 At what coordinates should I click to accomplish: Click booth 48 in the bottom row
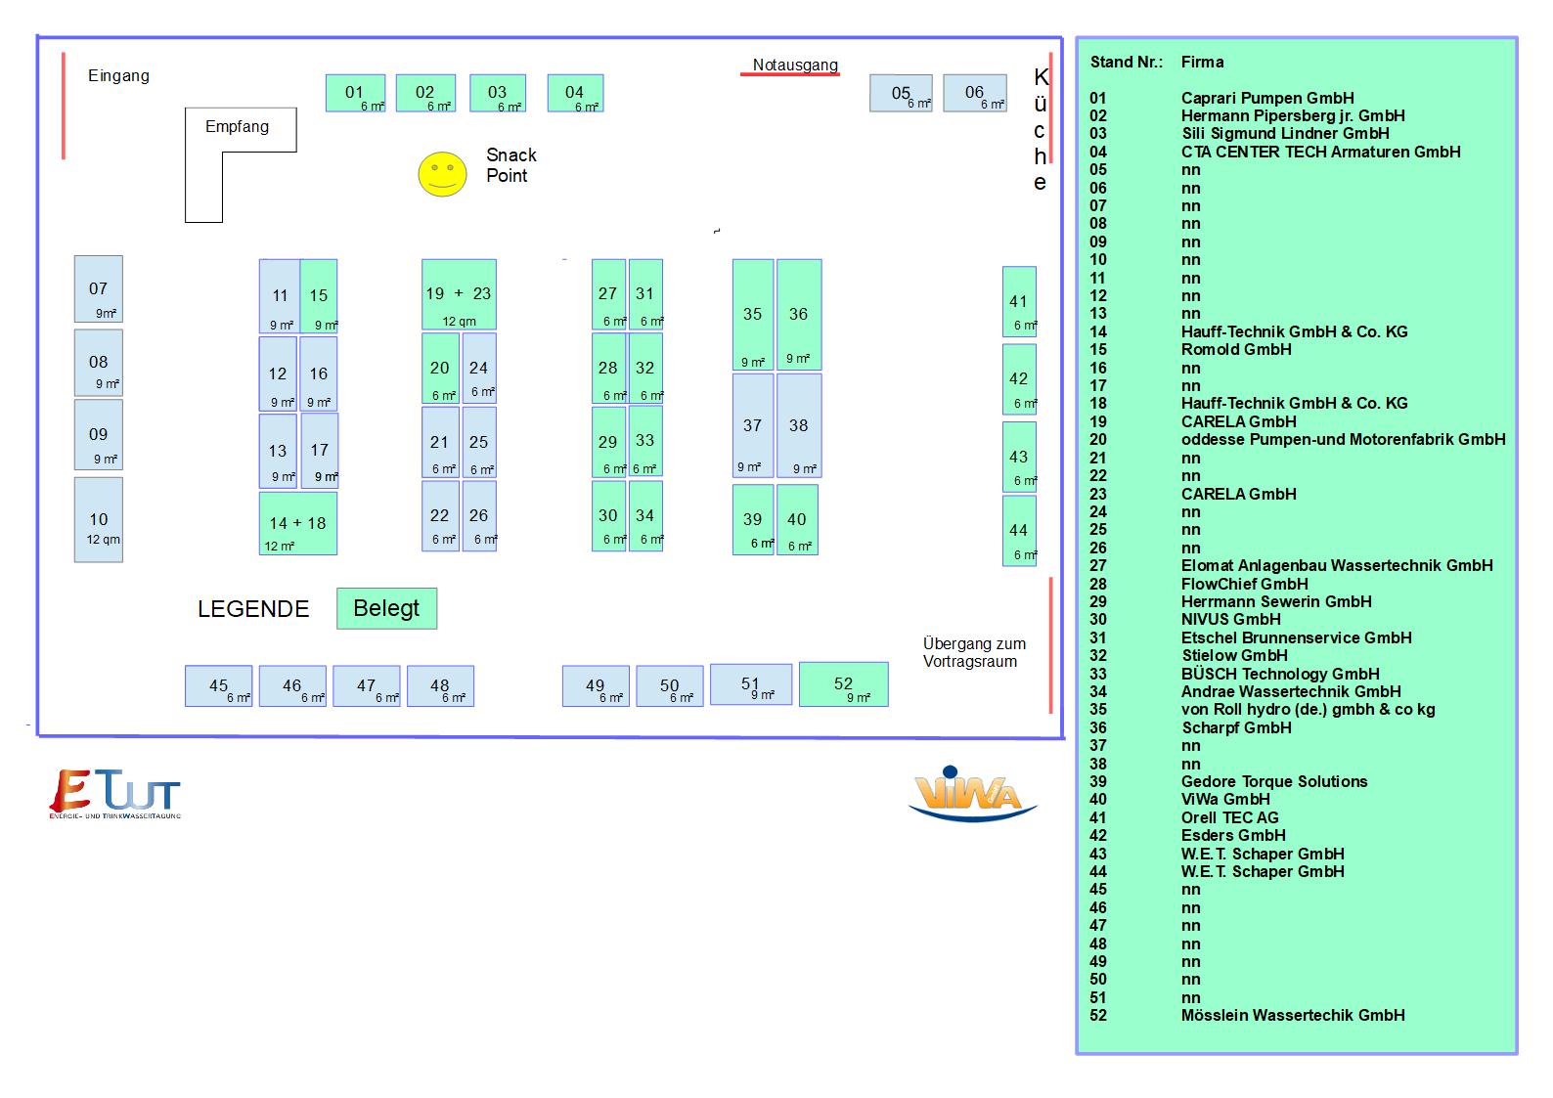440,686
